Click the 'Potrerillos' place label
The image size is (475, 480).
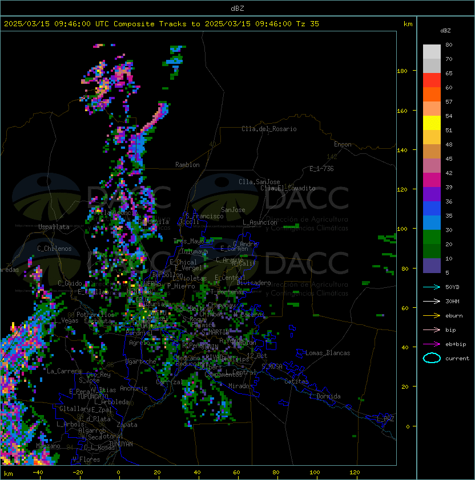point(95,314)
